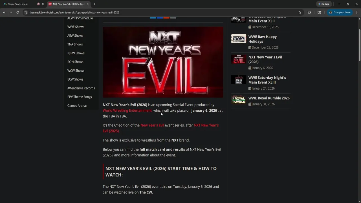
Task: Click the page vertical scrollbar thumb
Action: tap(359, 45)
